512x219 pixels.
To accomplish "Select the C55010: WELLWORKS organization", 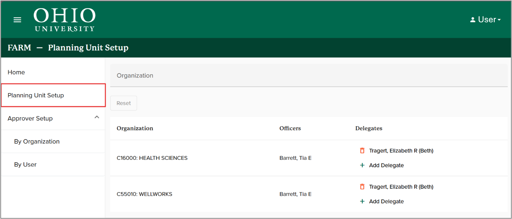I will pyautogui.click(x=144, y=194).
